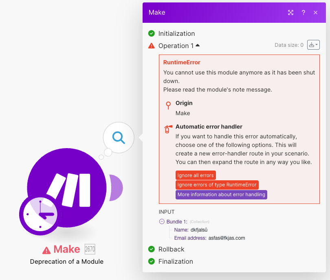Open help with the question mark icon
This screenshot has height=280, width=330.
tap(303, 13)
